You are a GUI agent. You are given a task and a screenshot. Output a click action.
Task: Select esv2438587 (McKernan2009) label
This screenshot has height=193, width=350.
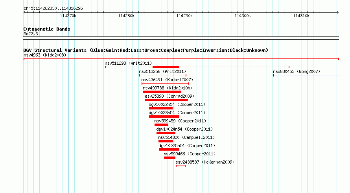point(205,162)
